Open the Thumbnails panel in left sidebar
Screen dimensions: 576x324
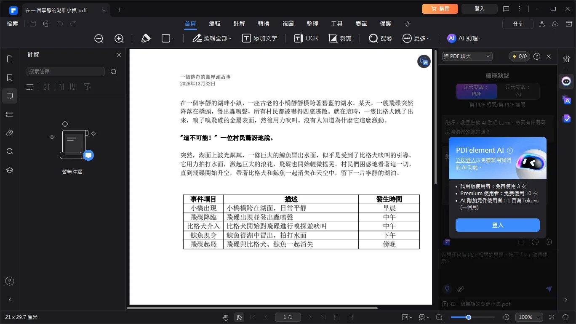(x=10, y=59)
